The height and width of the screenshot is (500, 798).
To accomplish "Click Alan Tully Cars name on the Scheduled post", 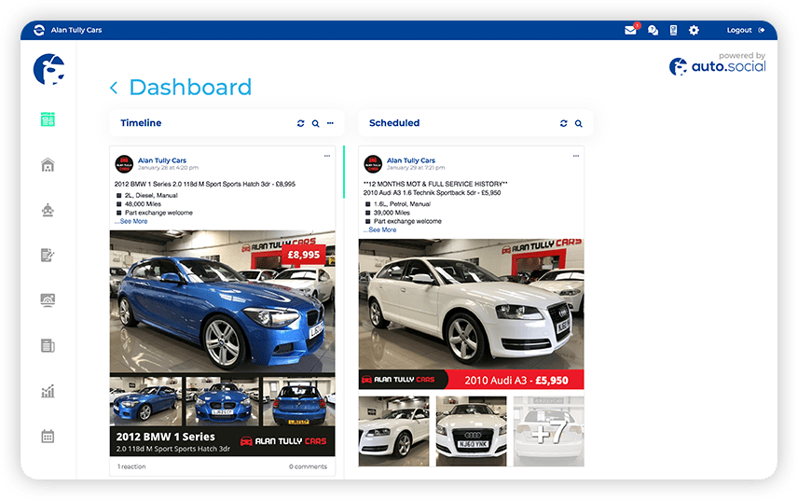I will 411,160.
